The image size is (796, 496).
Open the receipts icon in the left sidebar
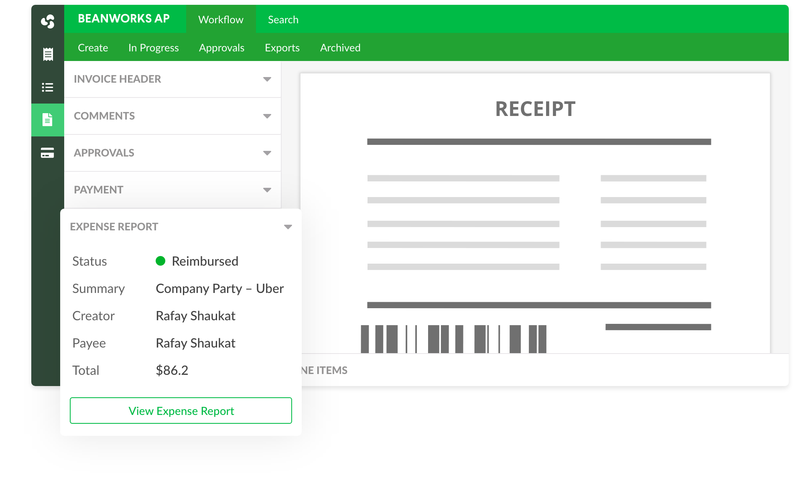(x=47, y=54)
